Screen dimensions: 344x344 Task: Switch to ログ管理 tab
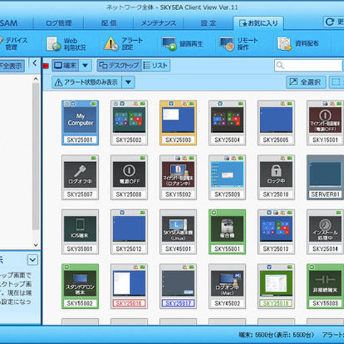59,23
